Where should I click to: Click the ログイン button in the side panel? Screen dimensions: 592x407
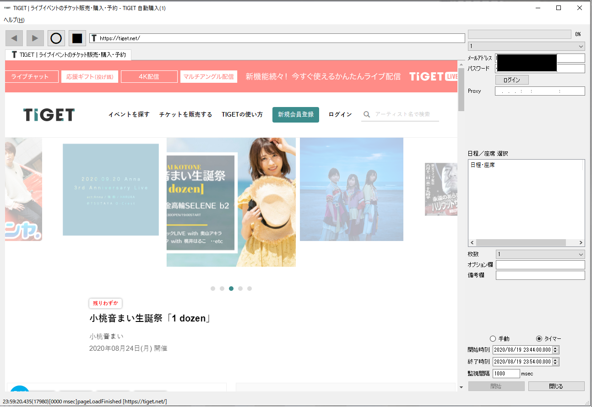(512, 80)
